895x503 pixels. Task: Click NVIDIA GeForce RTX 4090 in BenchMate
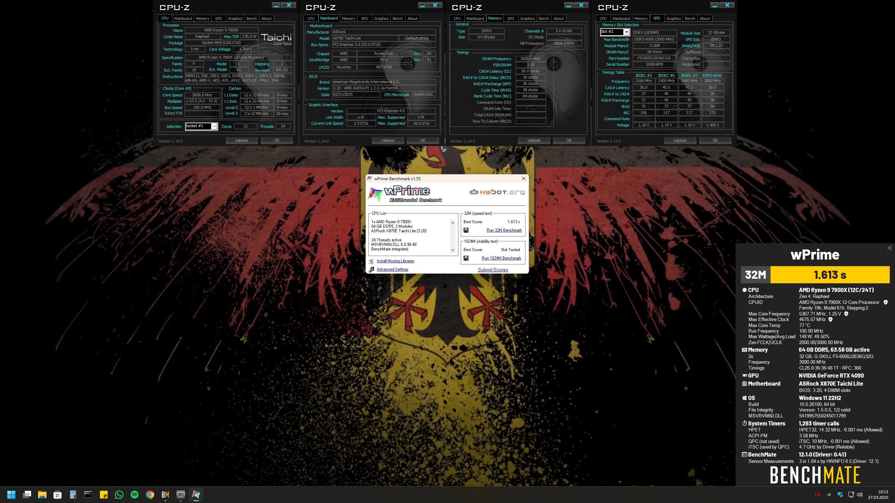click(x=831, y=376)
